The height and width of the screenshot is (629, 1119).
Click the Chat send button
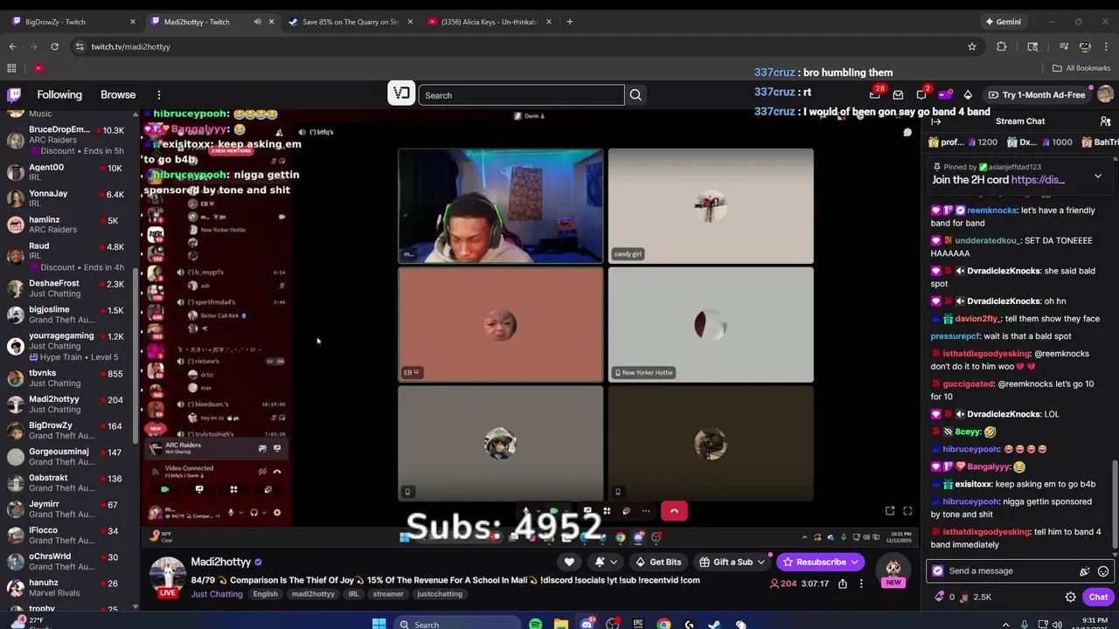coord(1098,597)
